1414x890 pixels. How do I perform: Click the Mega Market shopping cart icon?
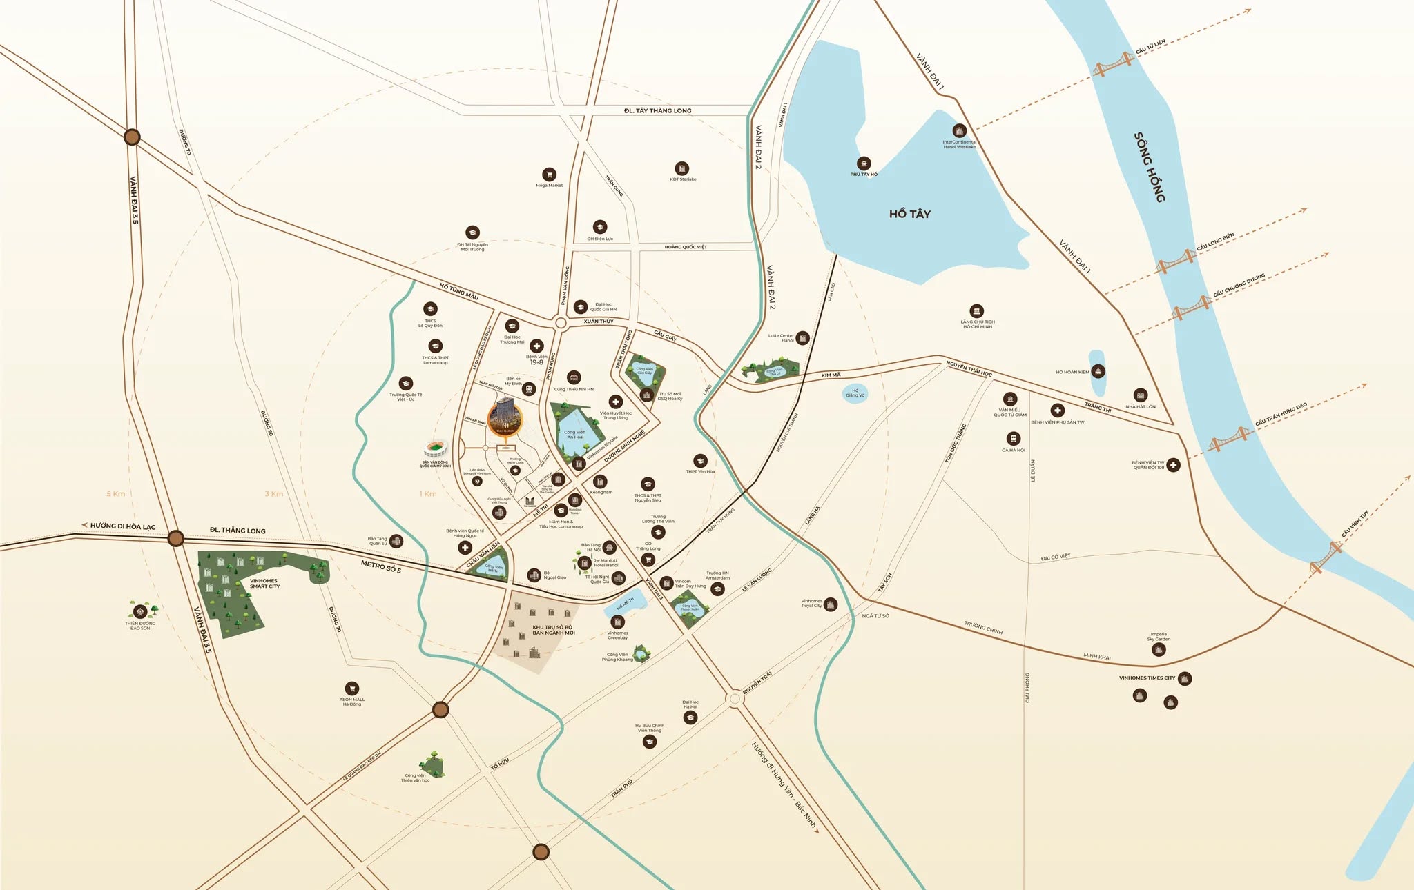549,174
